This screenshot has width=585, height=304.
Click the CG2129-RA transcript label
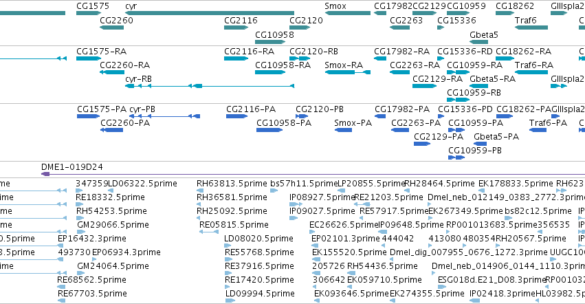click(438, 79)
